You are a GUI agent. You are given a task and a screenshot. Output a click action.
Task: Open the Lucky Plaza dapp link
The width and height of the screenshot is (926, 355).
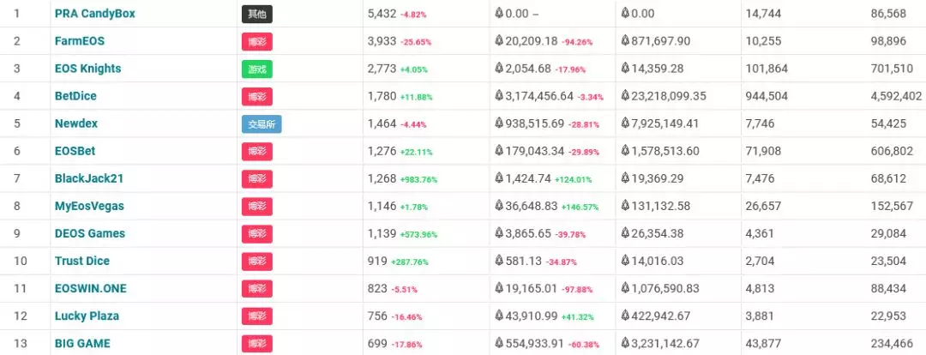coord(87,316)
